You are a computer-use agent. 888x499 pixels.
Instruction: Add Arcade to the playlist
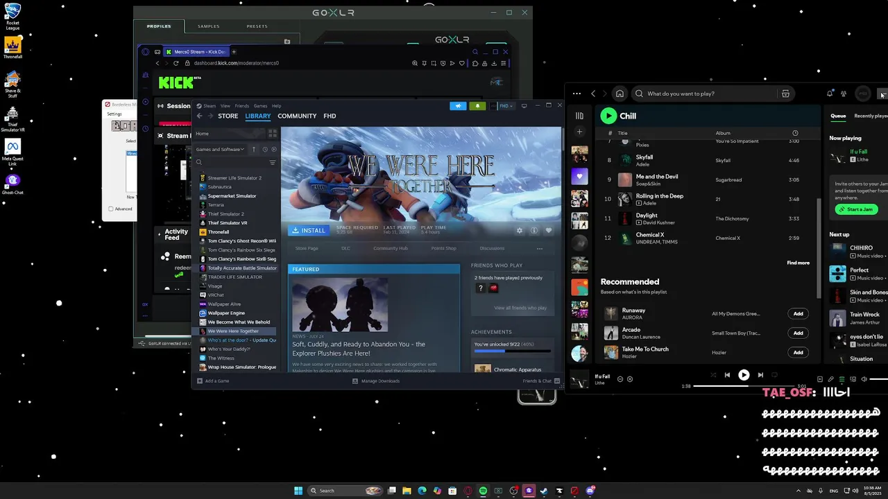(x=798, y=333)
